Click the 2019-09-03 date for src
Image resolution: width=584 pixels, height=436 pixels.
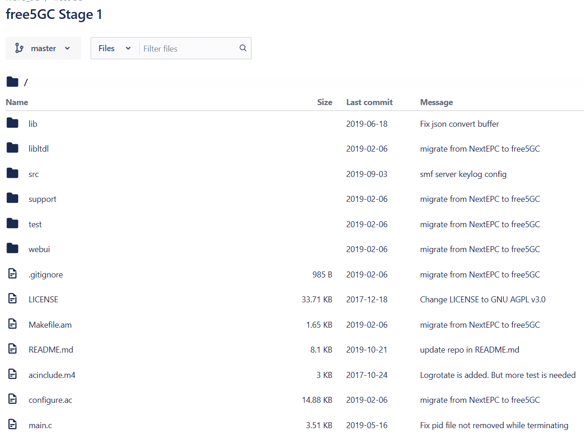pos(367,174)
